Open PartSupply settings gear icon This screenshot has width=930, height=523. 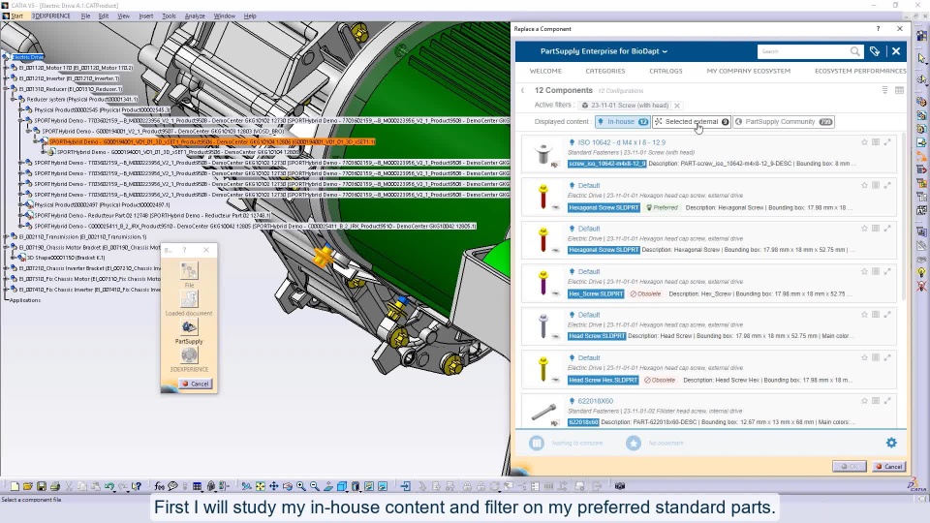[x=891, y=443]
